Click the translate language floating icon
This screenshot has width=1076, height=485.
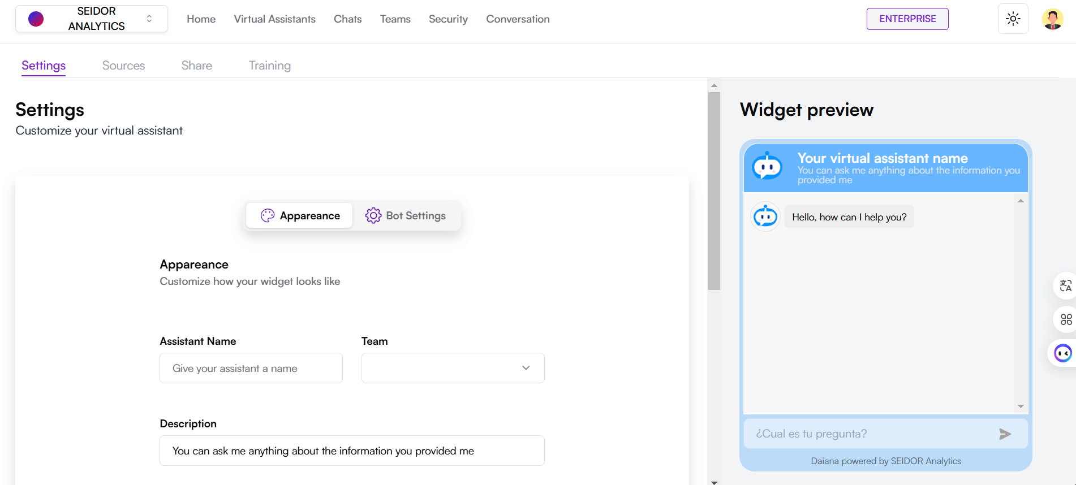tap(1065, 286)
